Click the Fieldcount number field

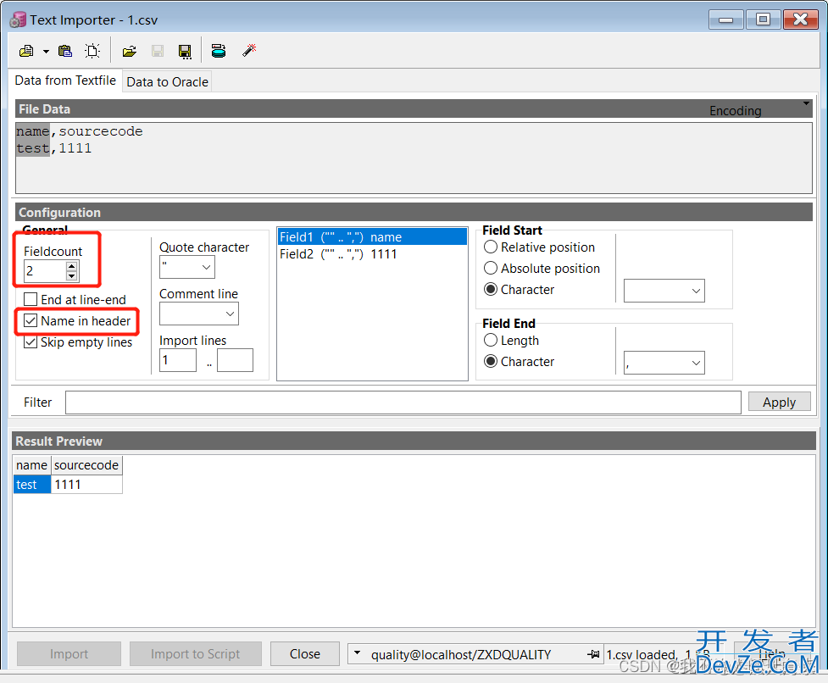tap(45, 271)
